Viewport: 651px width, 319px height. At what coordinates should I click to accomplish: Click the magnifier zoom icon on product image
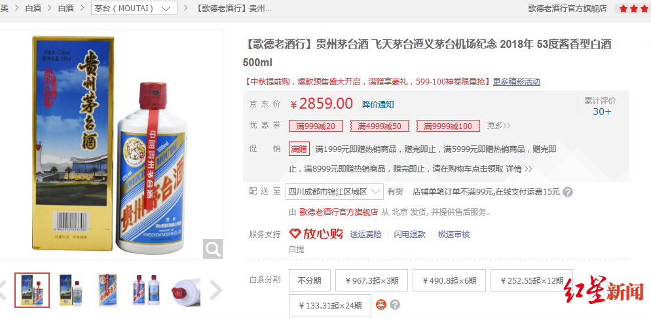coord(213,249)
